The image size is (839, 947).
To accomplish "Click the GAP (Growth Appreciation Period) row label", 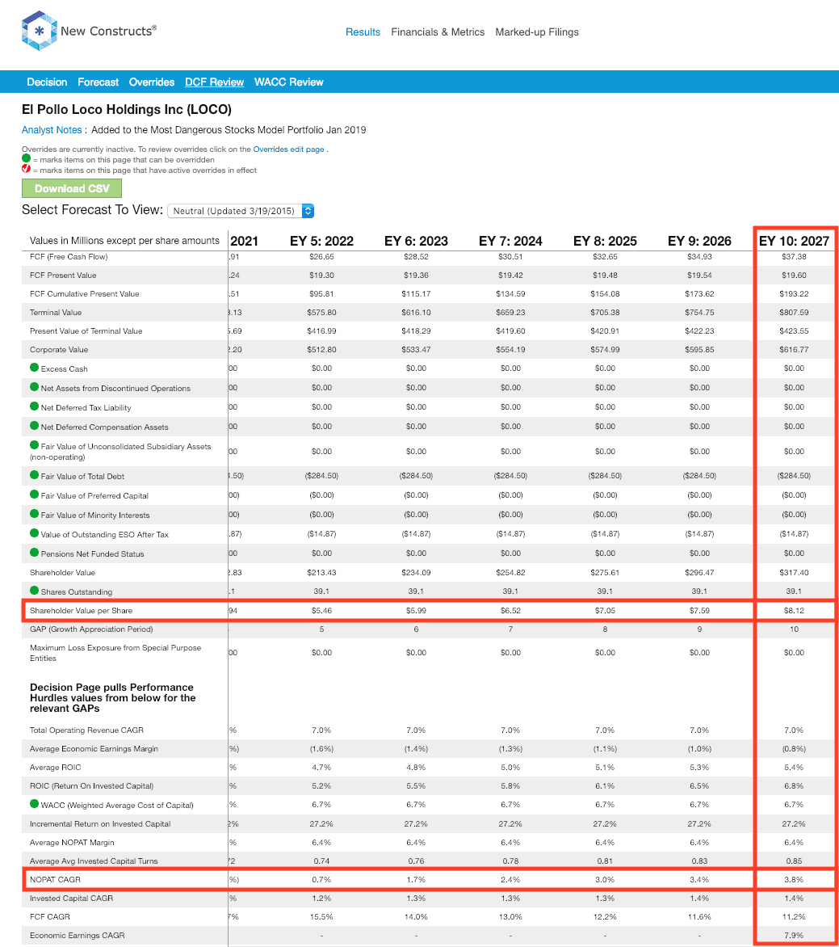I will (x=91, y=629).
